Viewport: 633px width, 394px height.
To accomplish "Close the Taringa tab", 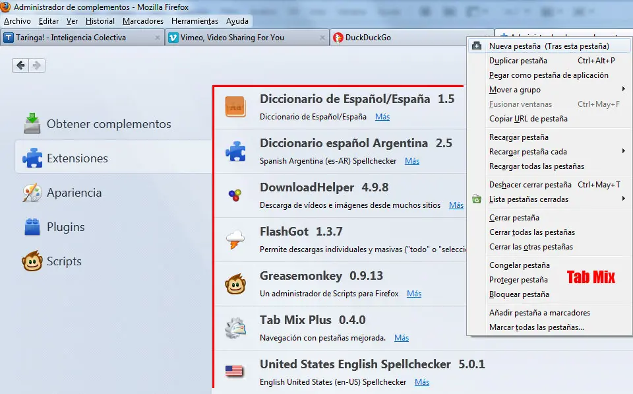I will pyautogui.click(x=158, y=38).
